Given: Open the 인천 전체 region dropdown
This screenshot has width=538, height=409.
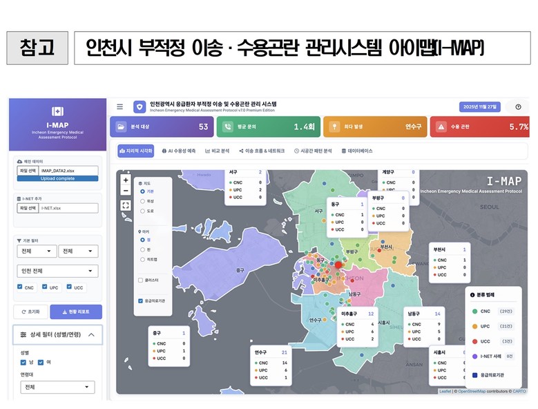Looking at the screenshot, I should tap(57, 271).
